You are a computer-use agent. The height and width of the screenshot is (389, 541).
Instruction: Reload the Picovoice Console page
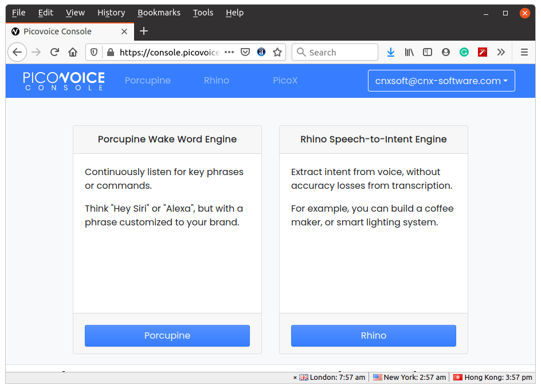[x=54, y=53]
